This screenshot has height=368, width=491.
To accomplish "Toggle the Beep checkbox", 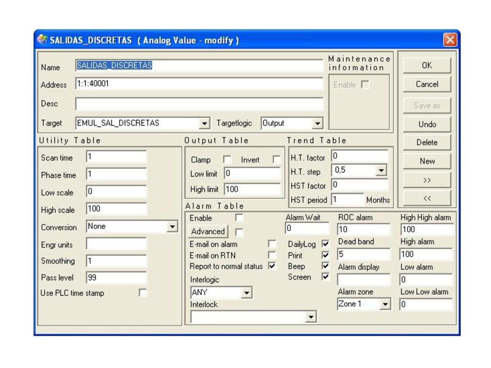I will click(x=326, y=266).
